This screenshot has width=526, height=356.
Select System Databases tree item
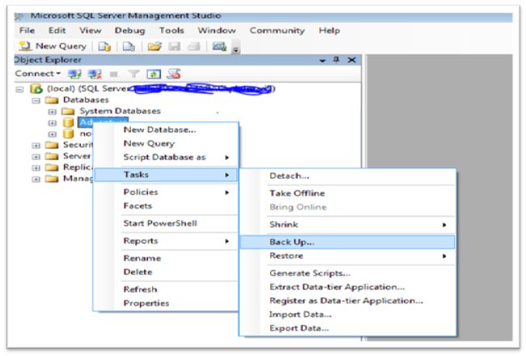click(x=120, y=111)
